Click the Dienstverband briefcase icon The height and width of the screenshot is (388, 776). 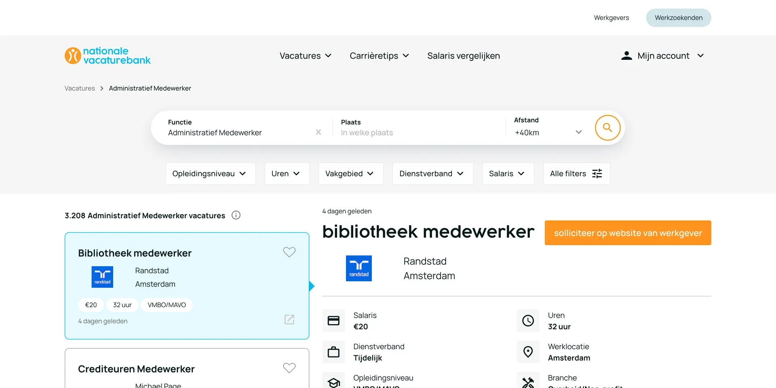[x=333, y=352]
